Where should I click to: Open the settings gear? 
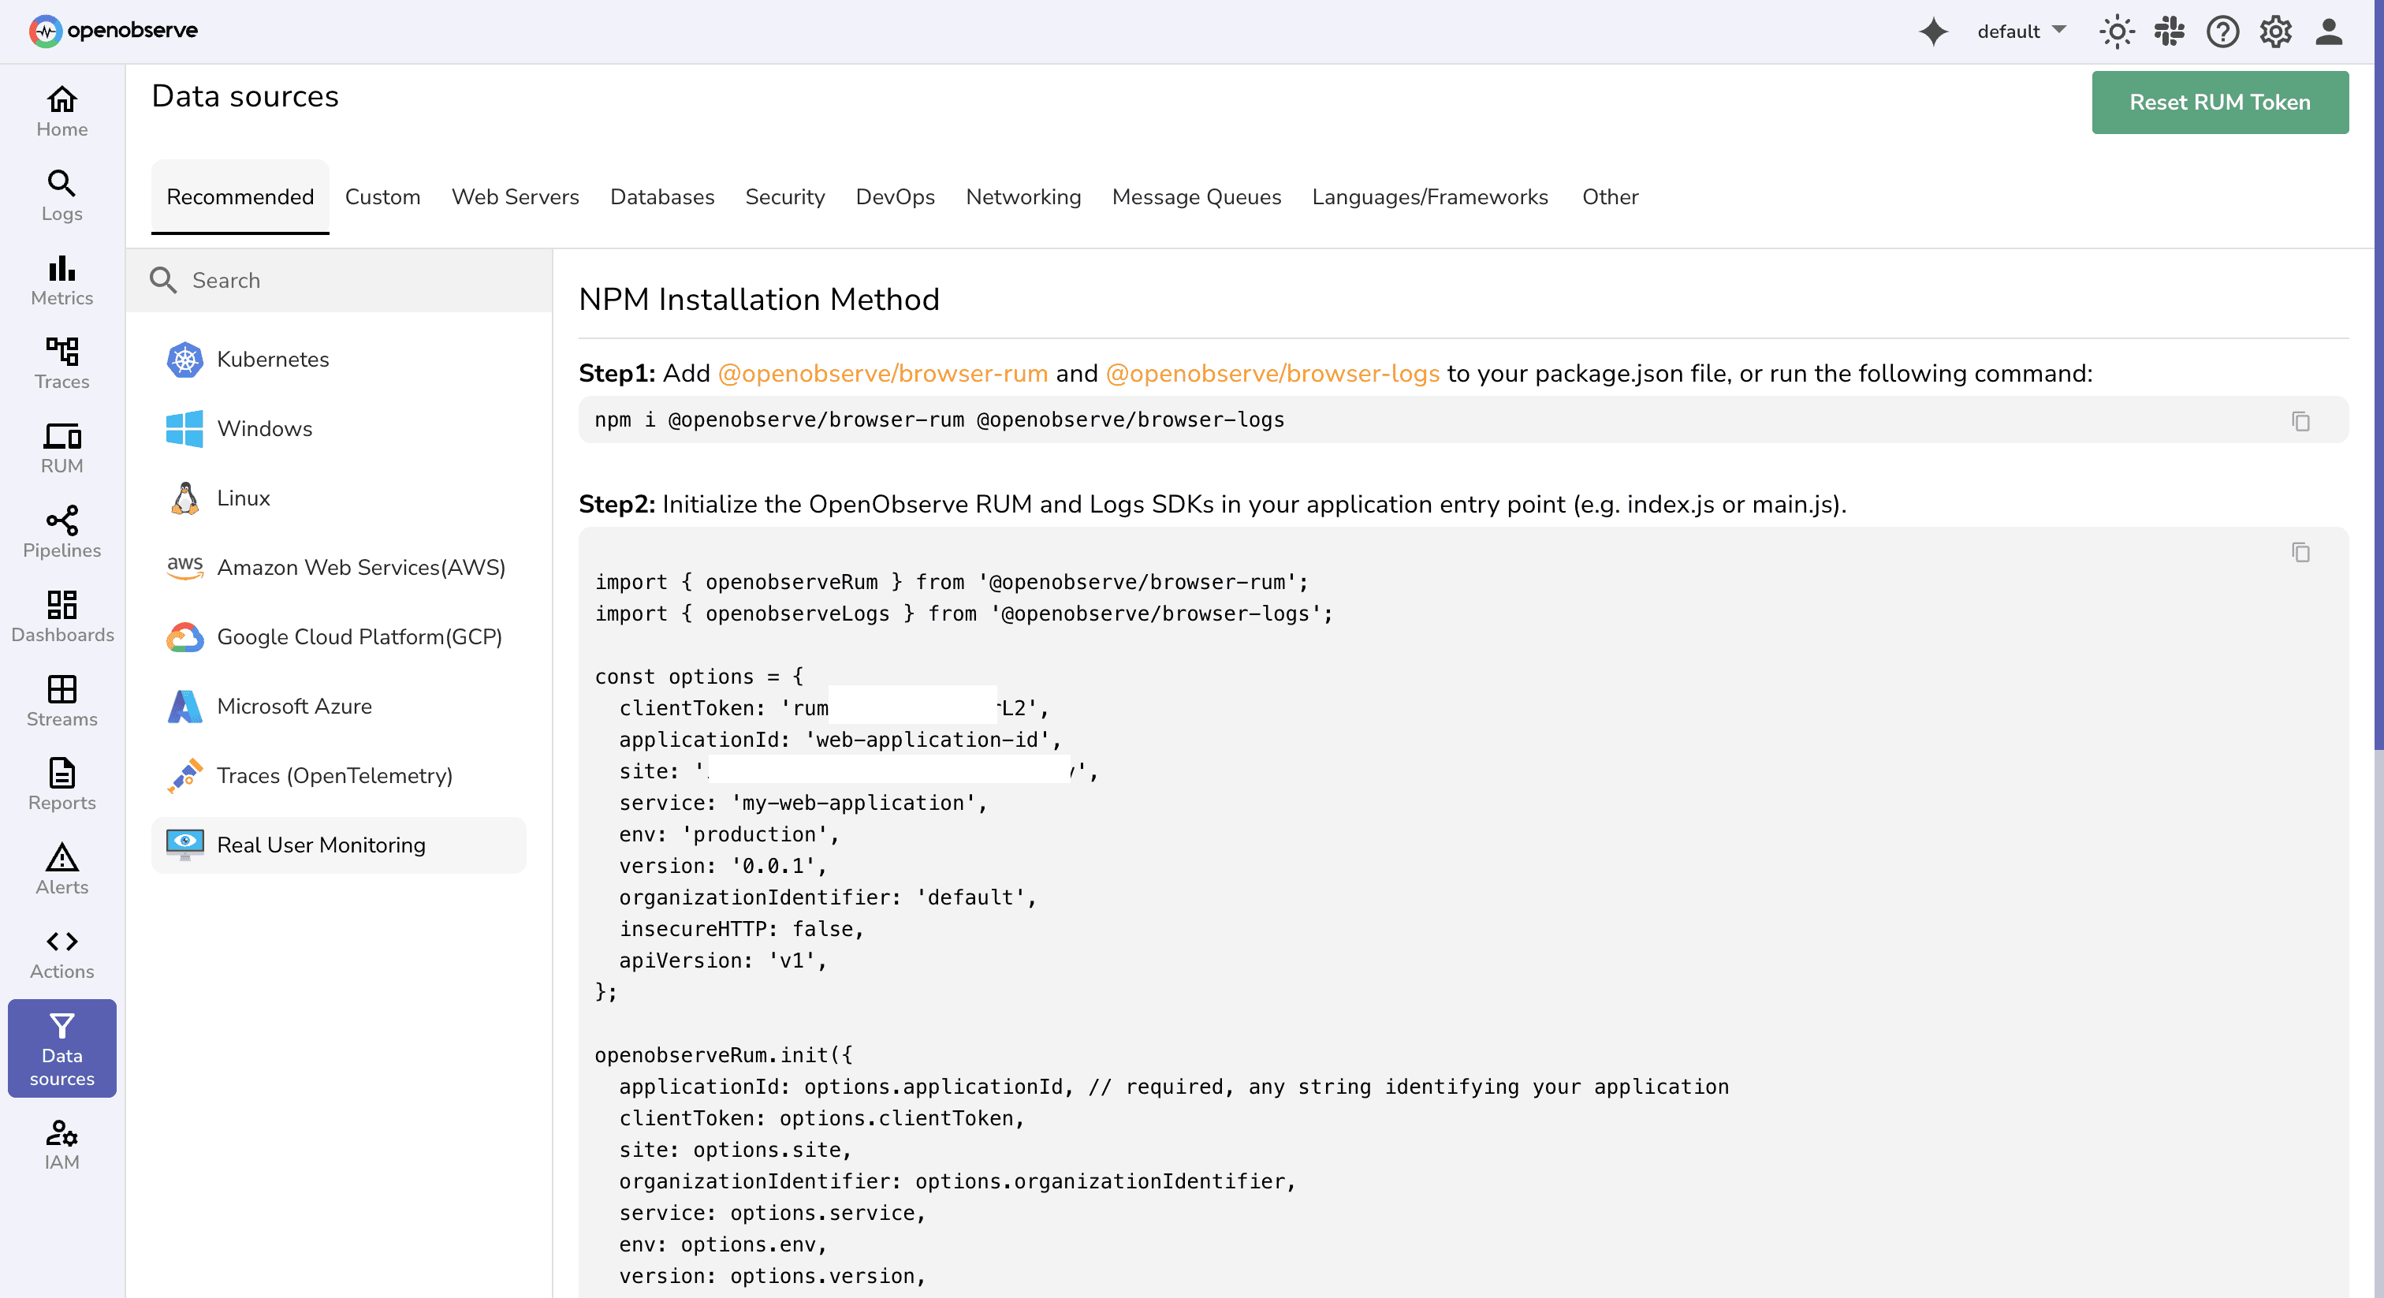click(x=2277, y=31)
